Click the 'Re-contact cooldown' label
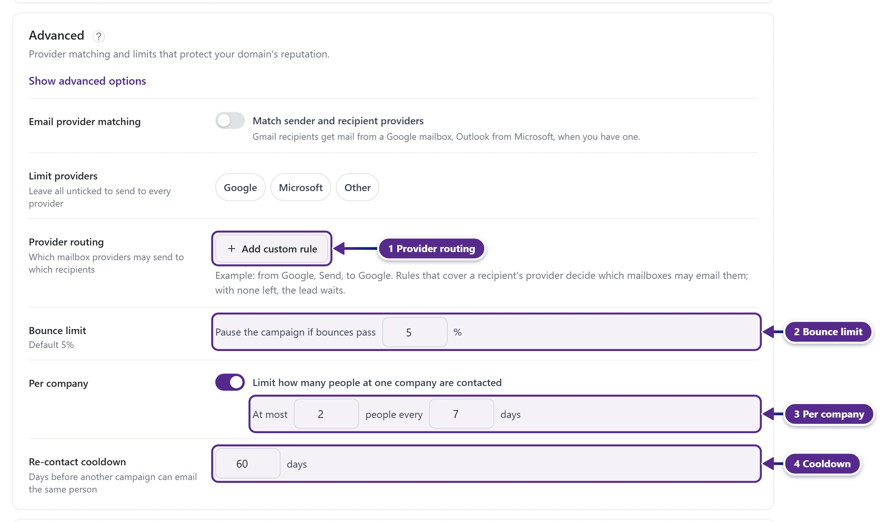This screenshot has height=522, width=886. 77,462
